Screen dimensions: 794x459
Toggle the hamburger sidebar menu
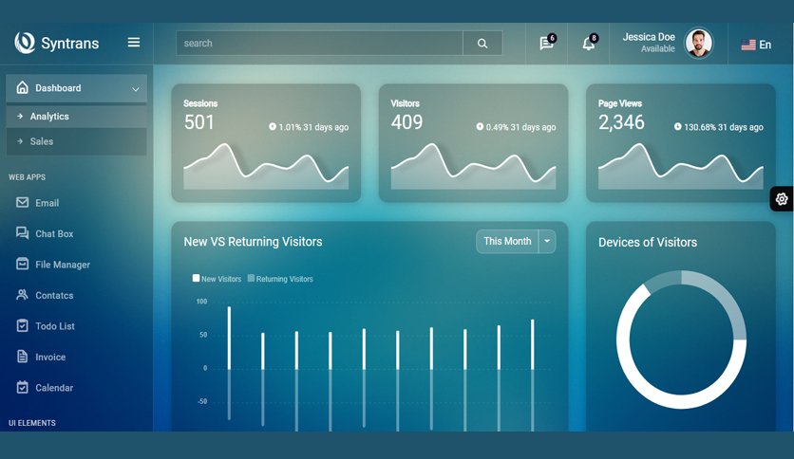coord(134,43)
